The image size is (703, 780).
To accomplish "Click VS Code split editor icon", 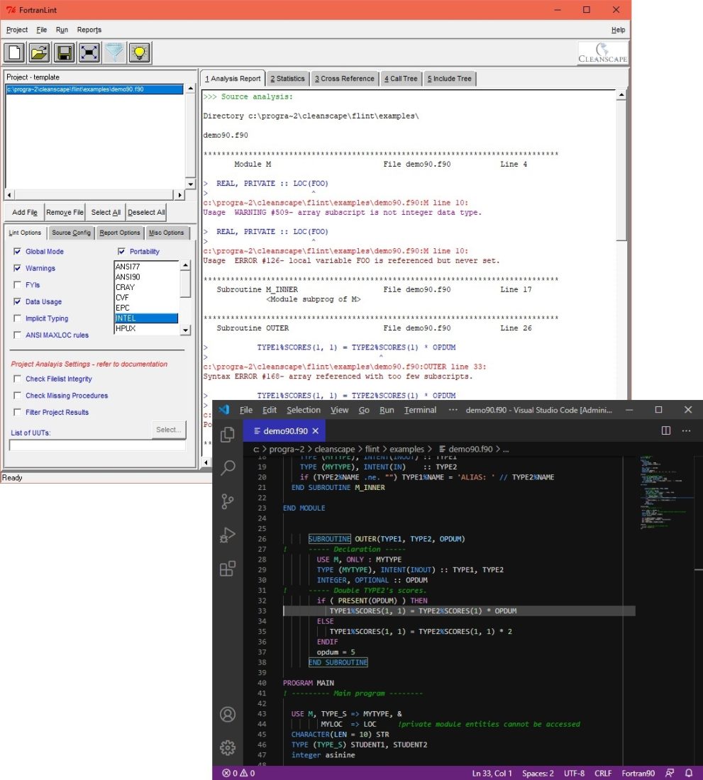I will (x=665, y=431).
